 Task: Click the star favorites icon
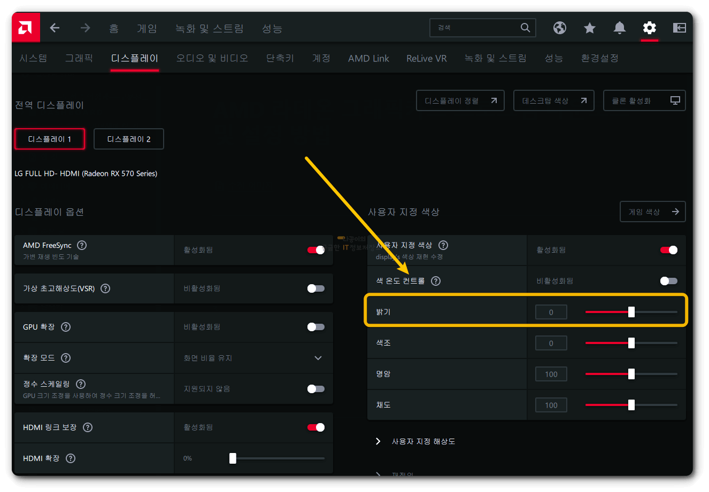coord(589,28)
